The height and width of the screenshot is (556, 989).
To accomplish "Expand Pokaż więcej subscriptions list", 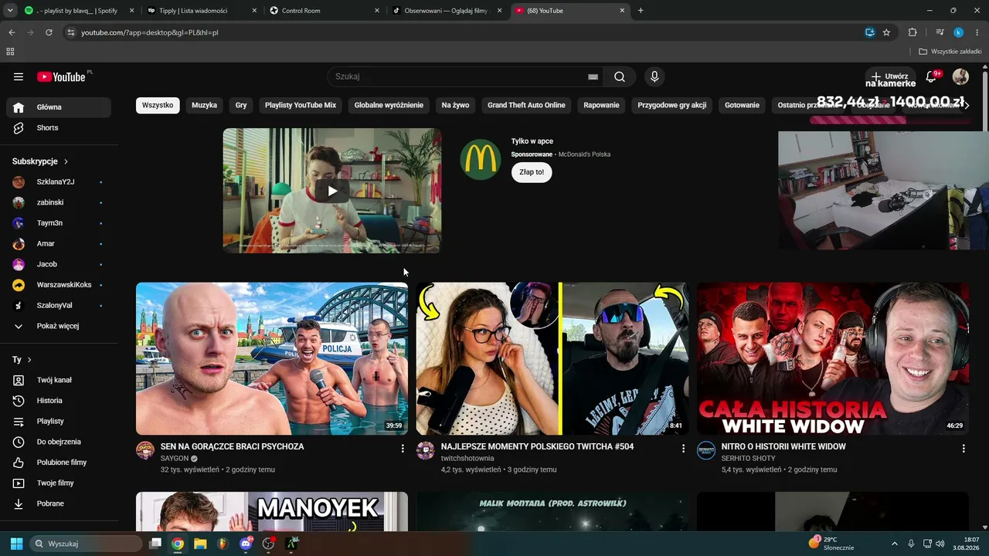I will (59, 326).
